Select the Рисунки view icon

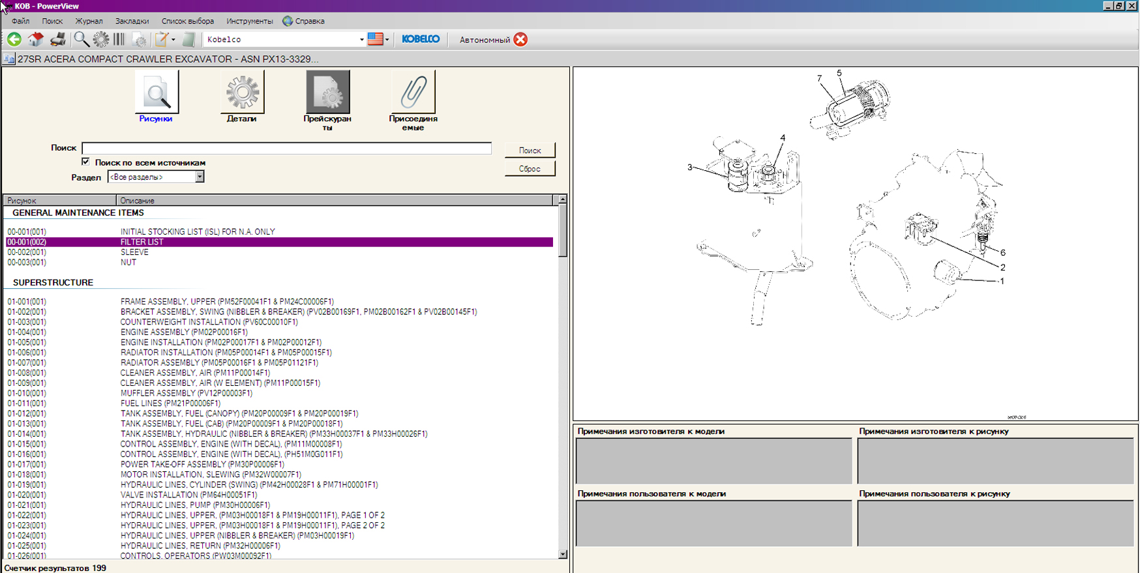coord(157,93)
